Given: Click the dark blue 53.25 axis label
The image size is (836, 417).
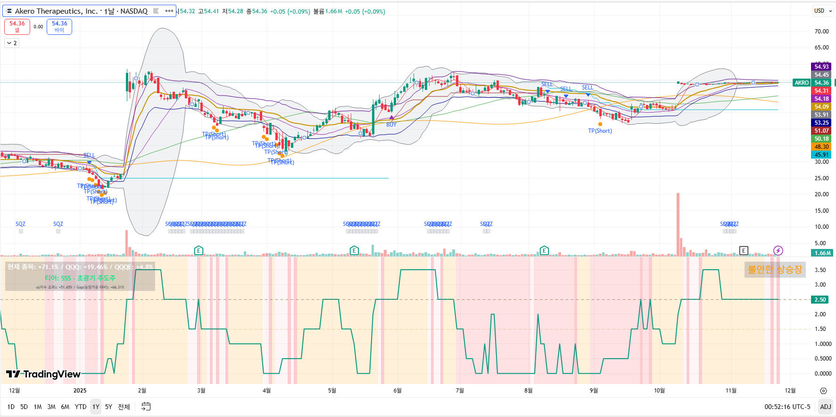Looking at the screenshot, I should 821,123.
